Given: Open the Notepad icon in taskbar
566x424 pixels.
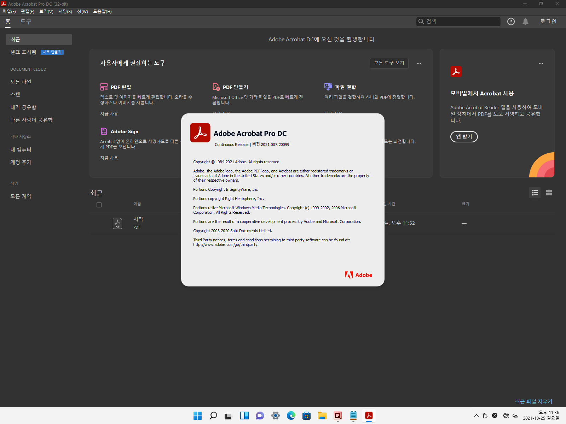Looking at the screenshot, I should point(353,416).
